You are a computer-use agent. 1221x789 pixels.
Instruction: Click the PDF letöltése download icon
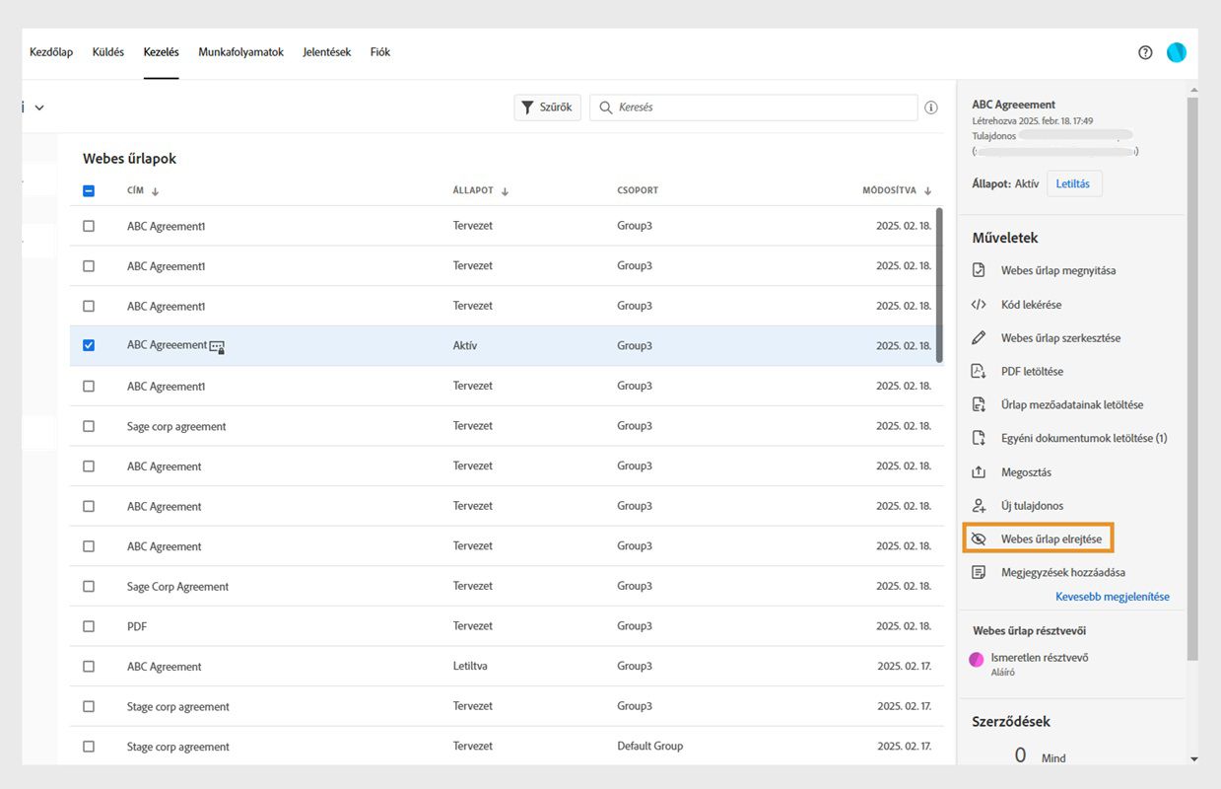[979, 372]
